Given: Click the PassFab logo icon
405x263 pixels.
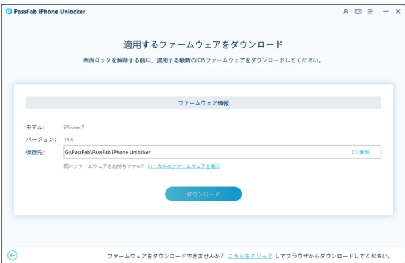Looking at the screenshot, I should tap(9, 12).
